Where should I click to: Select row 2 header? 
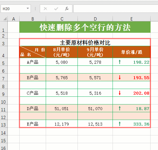pyautogui.click(x=4, y=35)
